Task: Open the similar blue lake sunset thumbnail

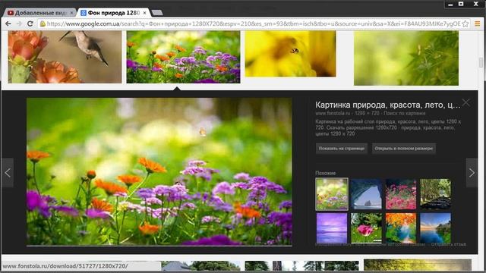Action: coord(435,228)
